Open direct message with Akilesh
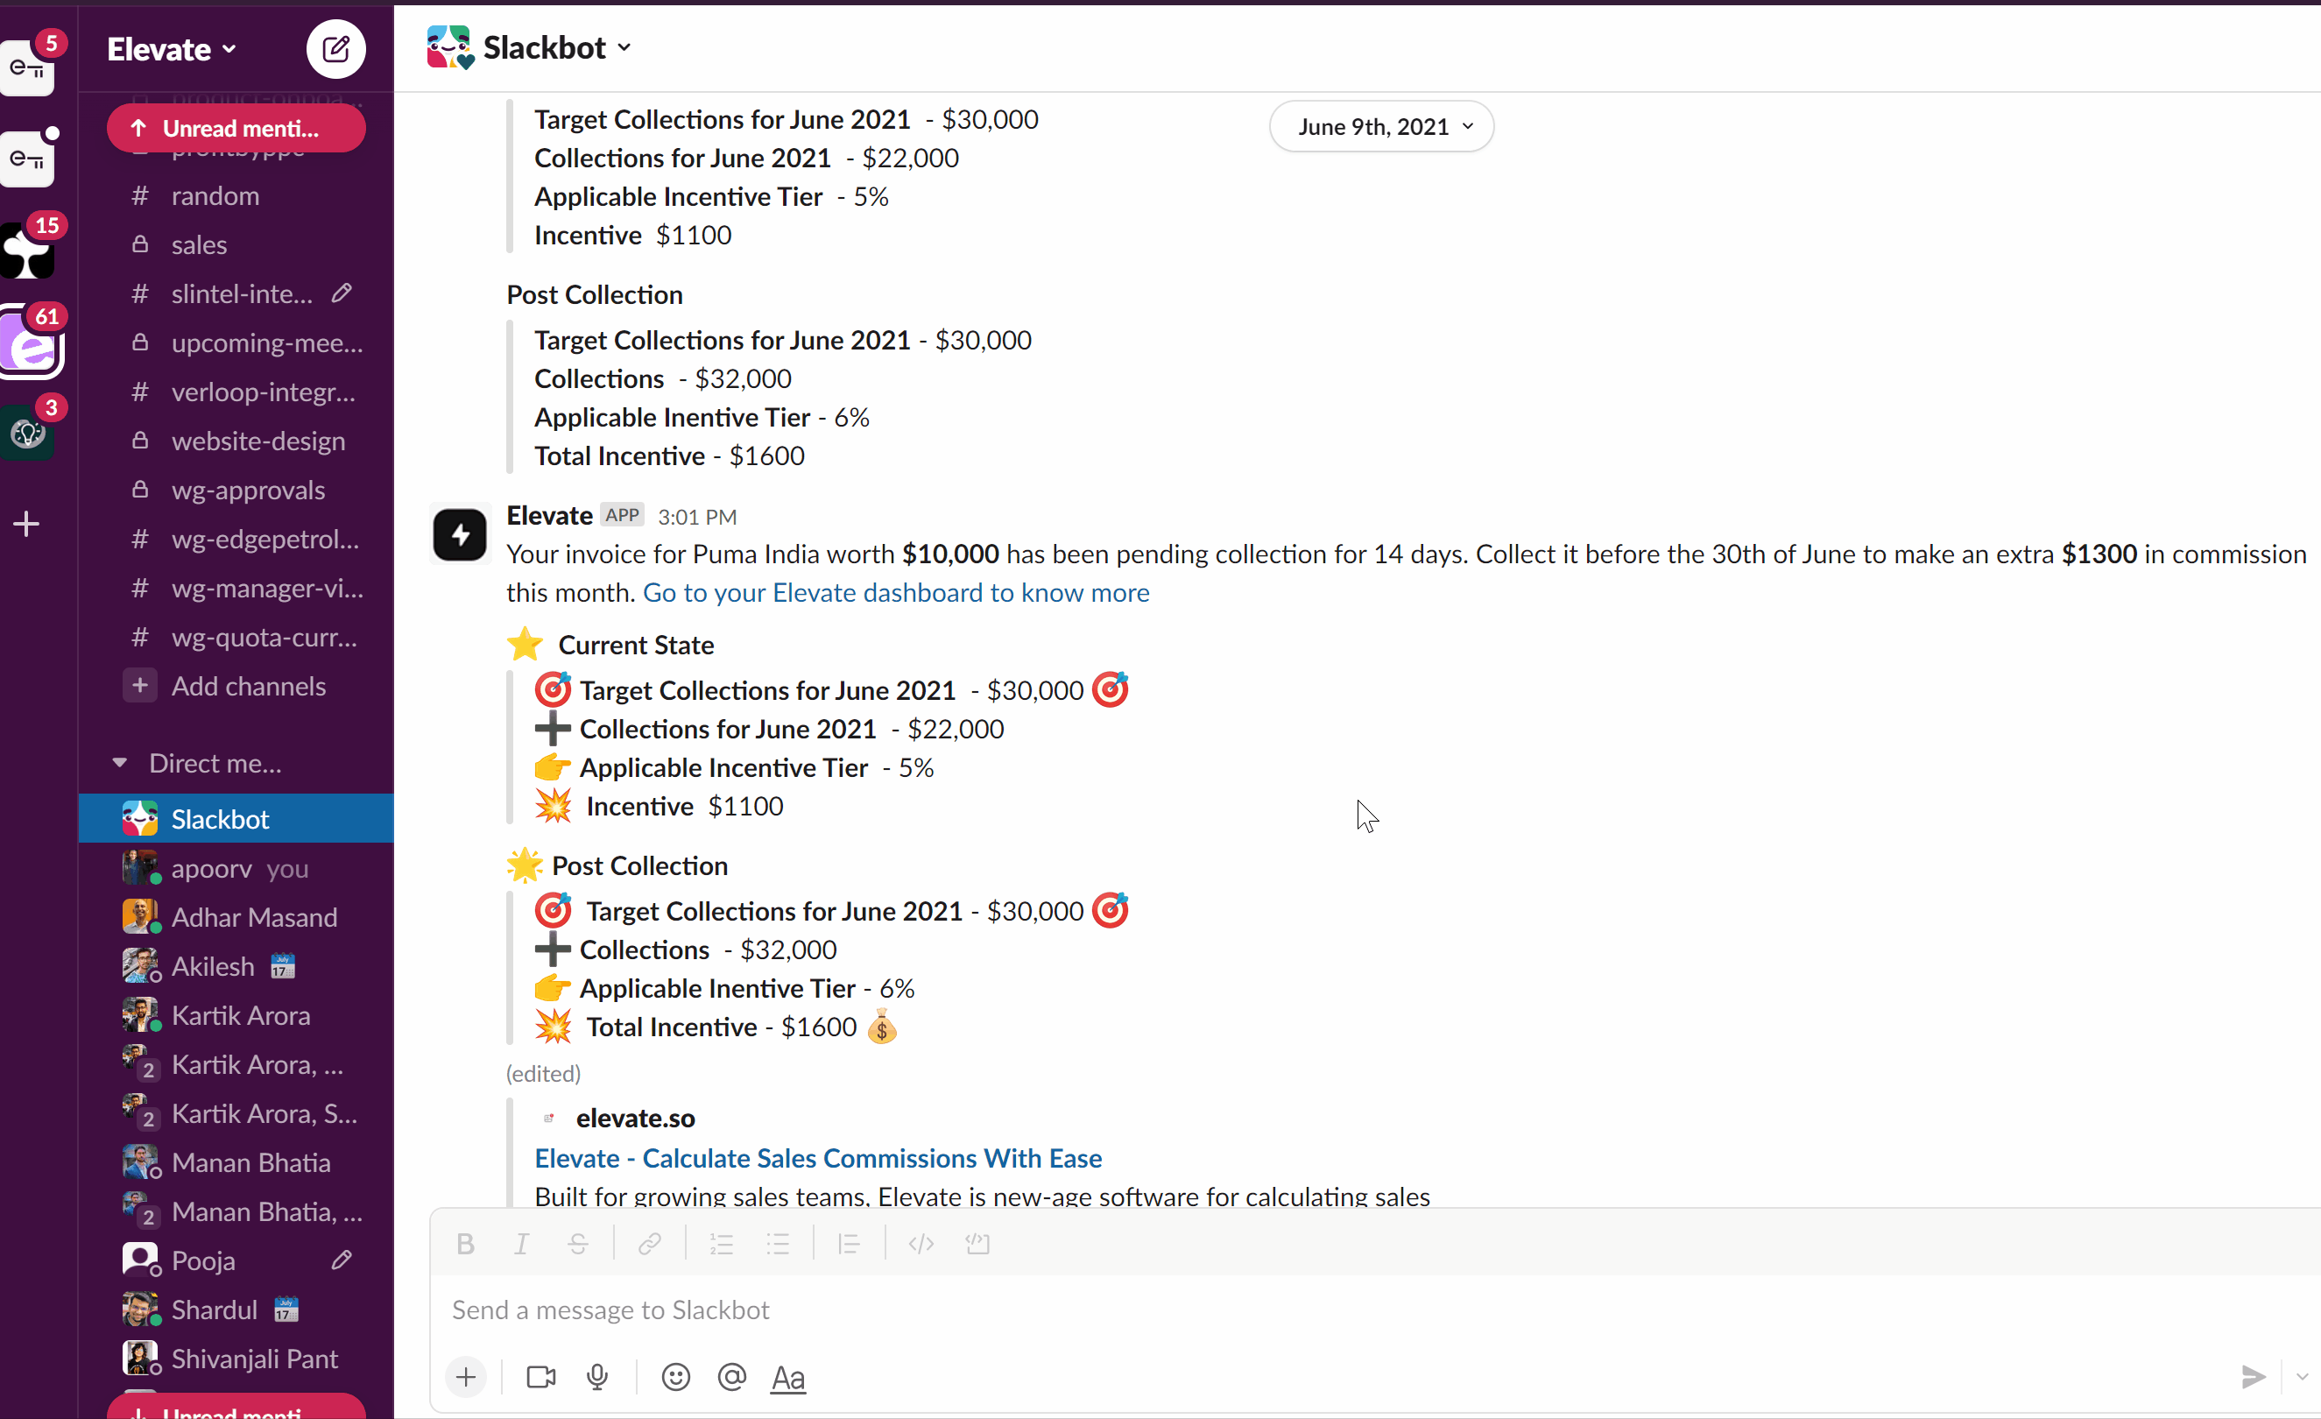 tap(236, 967)
